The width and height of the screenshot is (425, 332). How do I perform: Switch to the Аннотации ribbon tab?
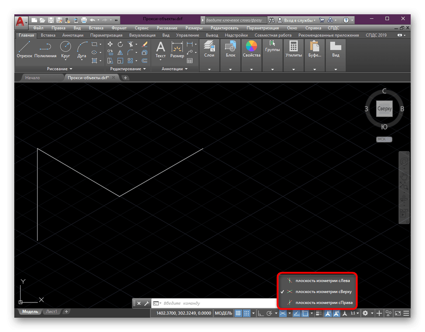click(72, 35)
